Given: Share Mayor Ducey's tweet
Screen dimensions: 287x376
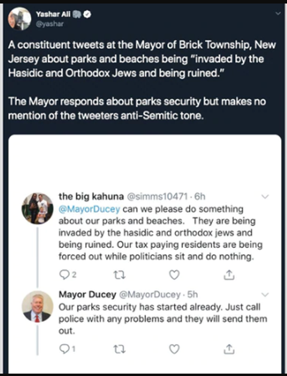Looking at the screenshot, I should pos(229,349).
